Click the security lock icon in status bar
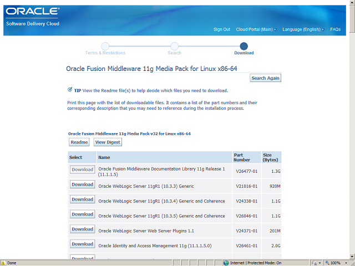Image resolution: width=355 pixels, height=266 pixels. [x=315, y=263]
